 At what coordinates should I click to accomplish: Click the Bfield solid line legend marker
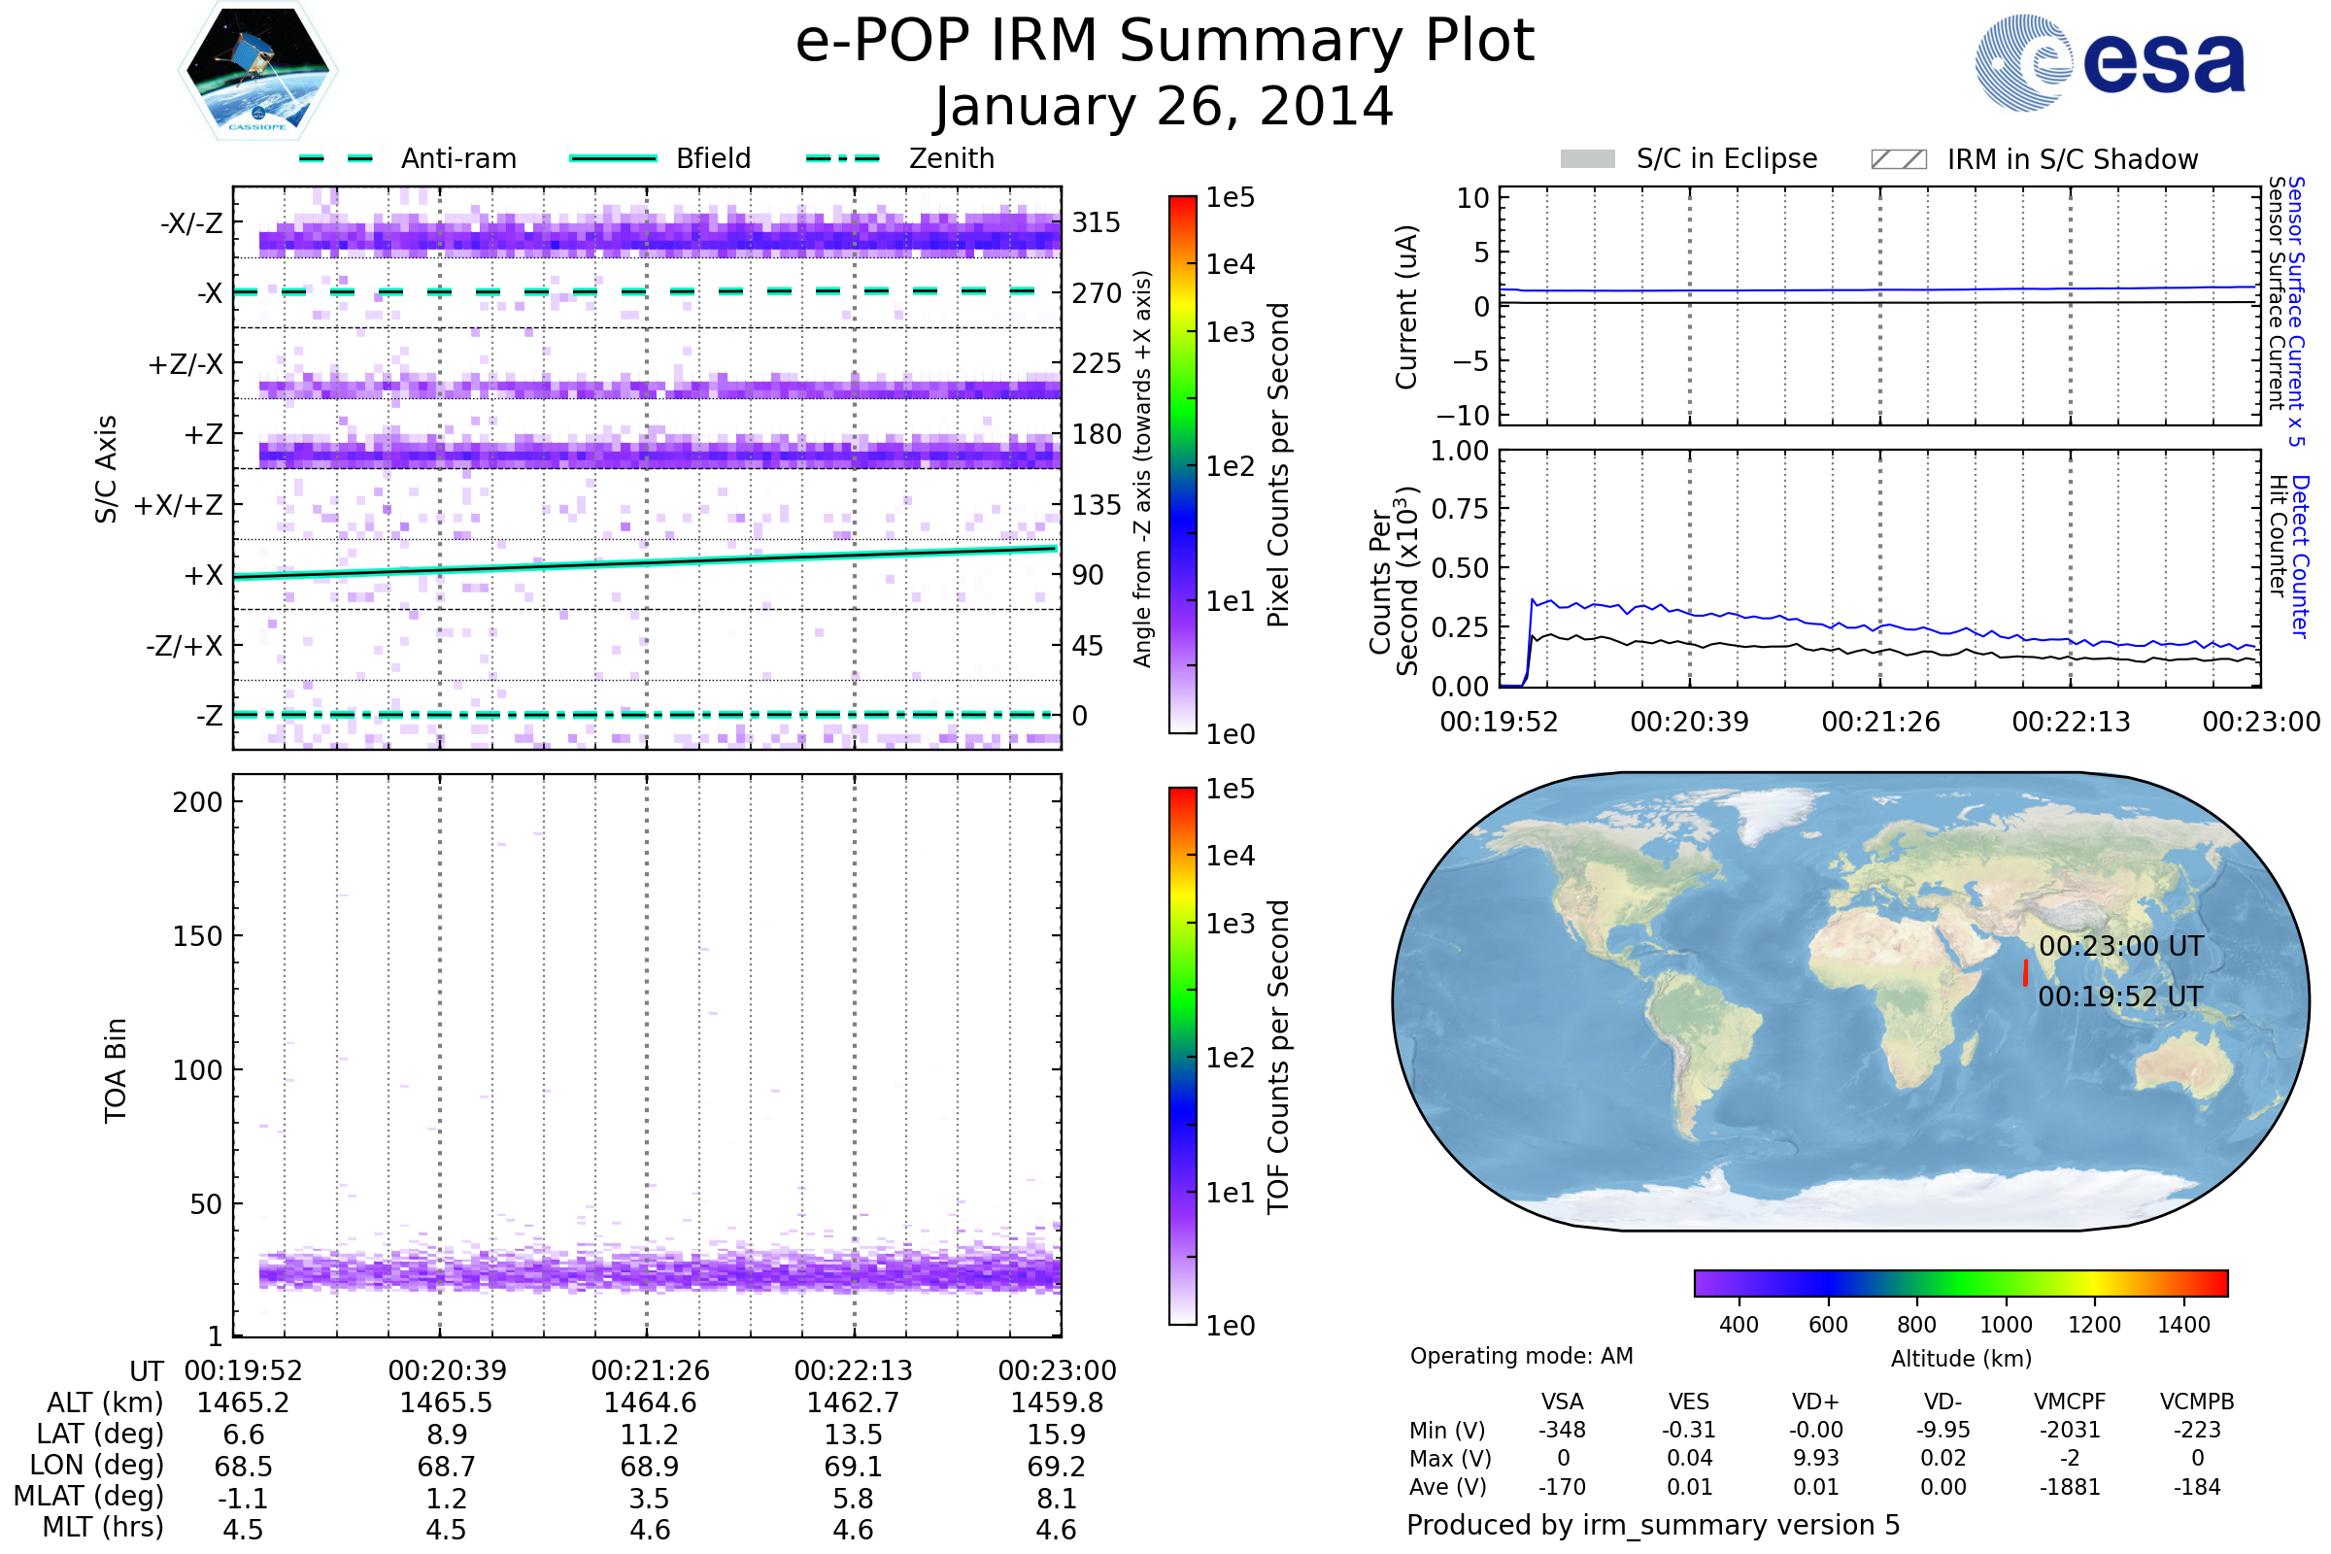613,158
